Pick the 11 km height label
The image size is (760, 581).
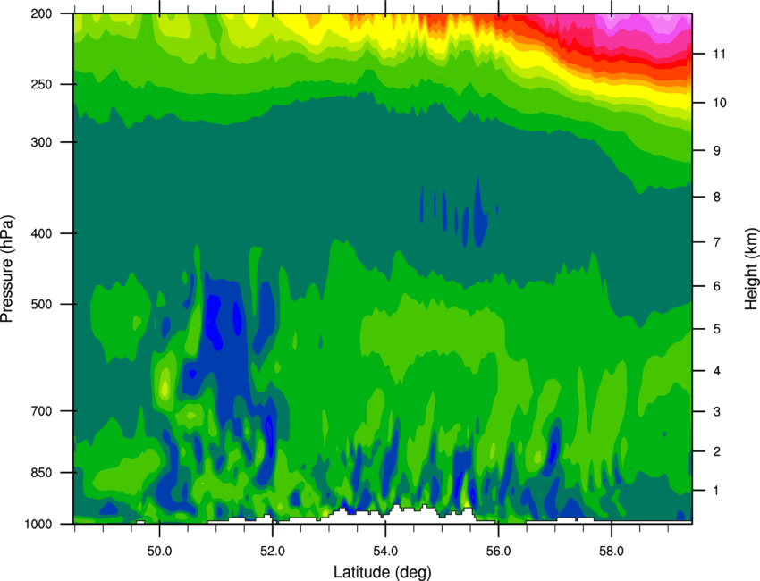(719, 54)
